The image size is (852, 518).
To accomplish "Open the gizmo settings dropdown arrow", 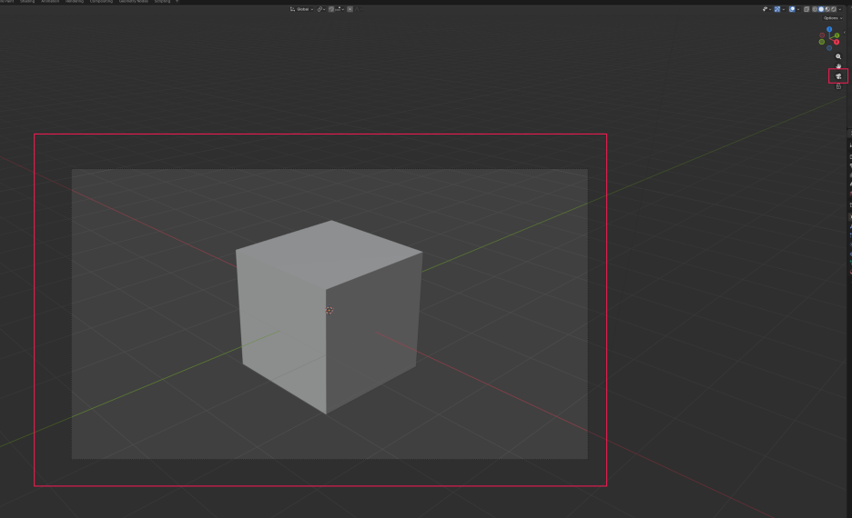I will pos(784,9).
